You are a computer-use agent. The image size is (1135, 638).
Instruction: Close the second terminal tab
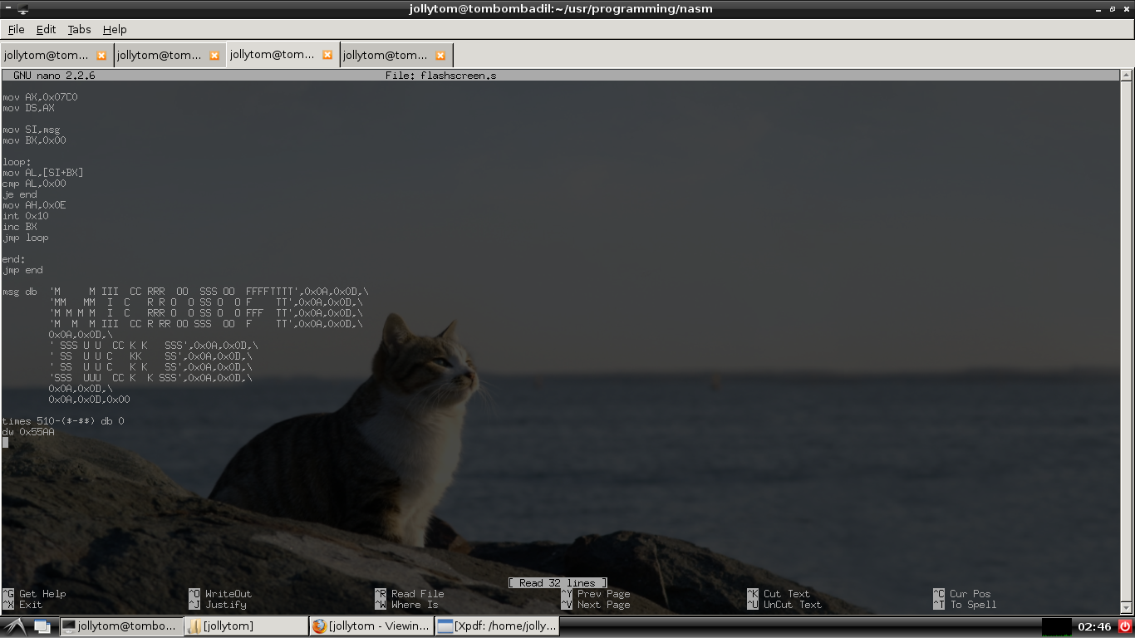pos(214,56)
